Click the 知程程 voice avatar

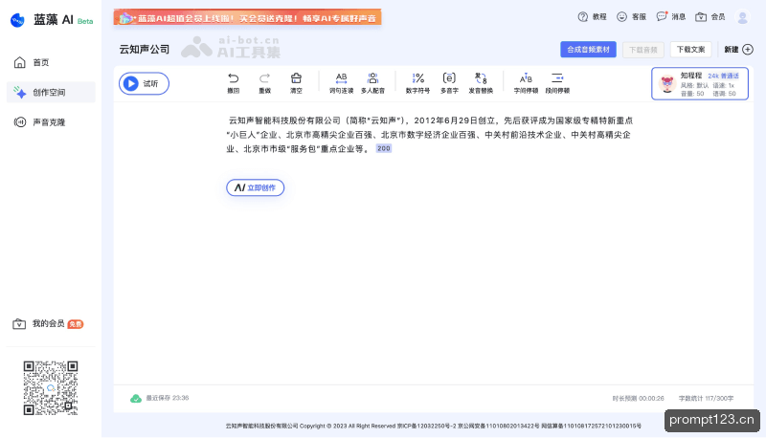[667, 83]
